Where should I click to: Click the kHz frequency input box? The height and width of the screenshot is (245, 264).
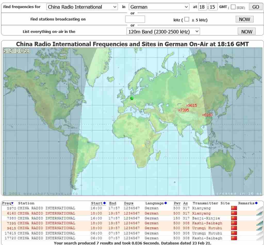point(135,19)
